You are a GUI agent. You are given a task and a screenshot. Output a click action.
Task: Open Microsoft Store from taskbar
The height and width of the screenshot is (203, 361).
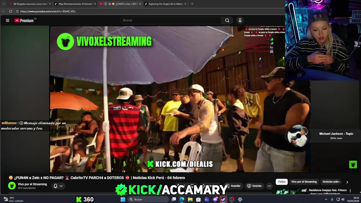199,199
